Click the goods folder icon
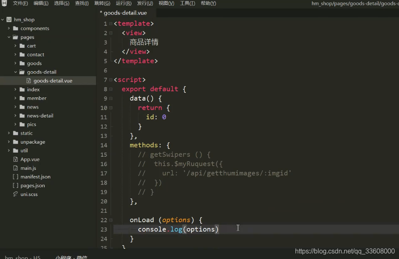Screen dimensions: 399x259 22,63
